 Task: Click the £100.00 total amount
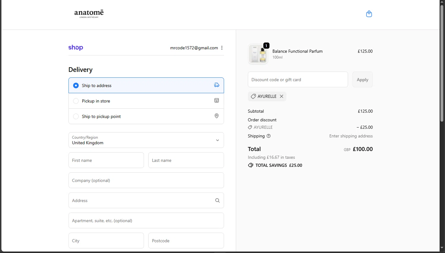363,149
